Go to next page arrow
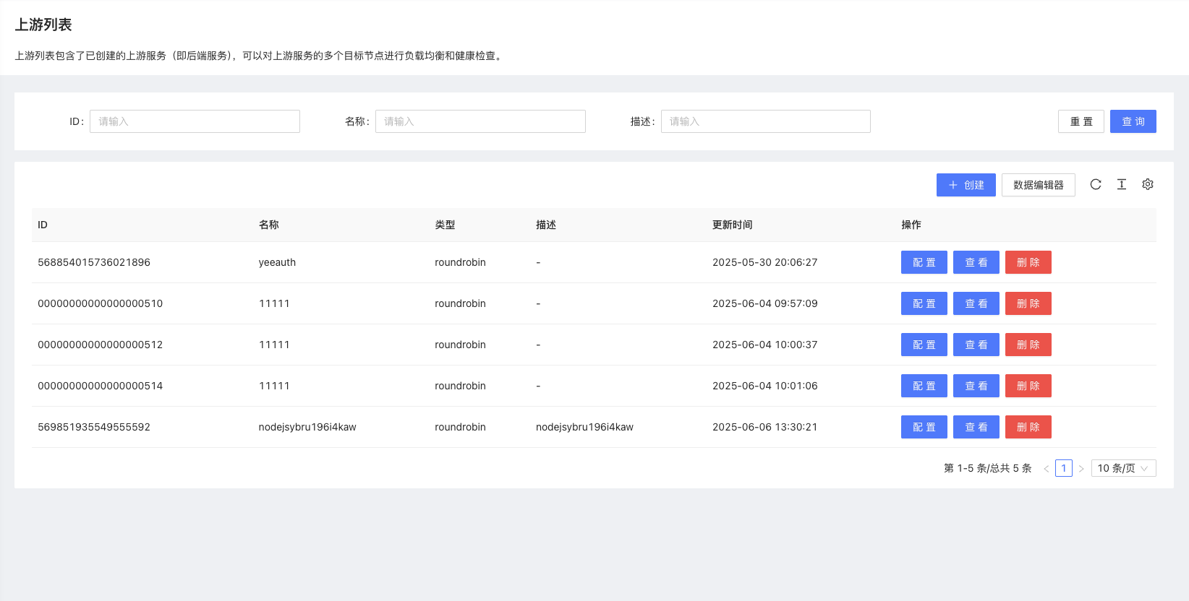The height and width of the screenshot is (601, 1189). (1081, 469)
